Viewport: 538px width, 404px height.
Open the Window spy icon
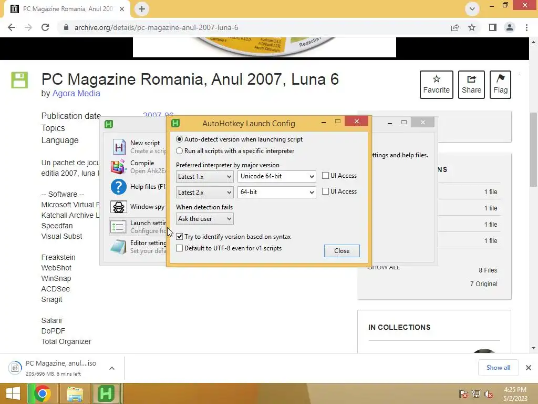pos(119,207)
